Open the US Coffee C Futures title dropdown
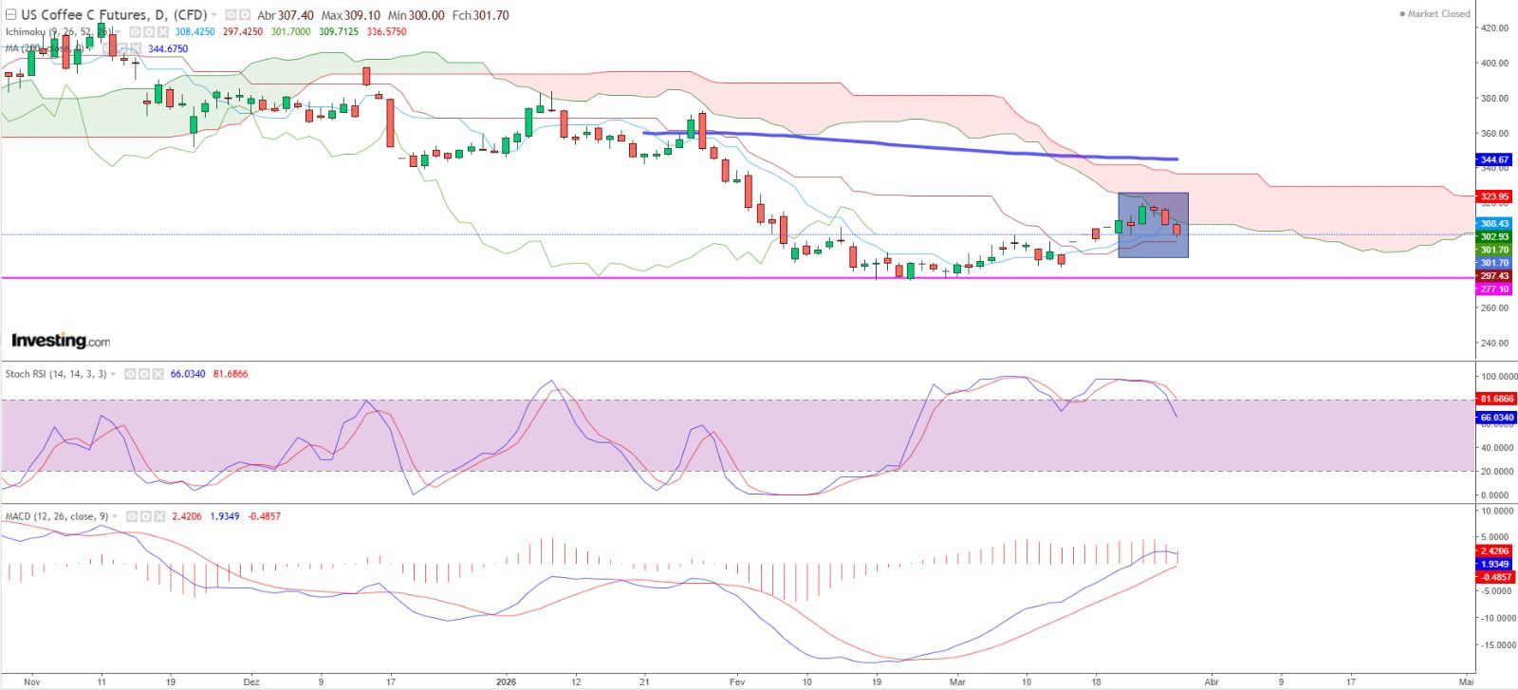Viewport: 1518px width, 690px height. click(213, 15)
